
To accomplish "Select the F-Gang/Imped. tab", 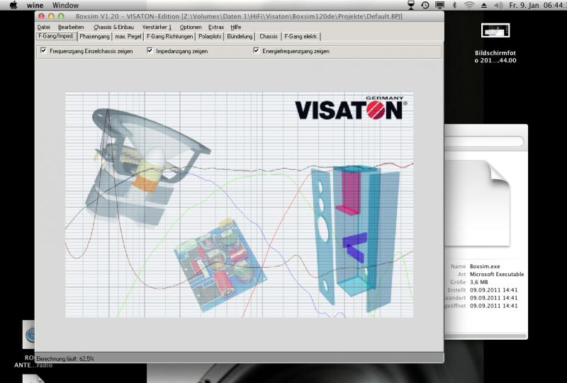I will (56, 36).
